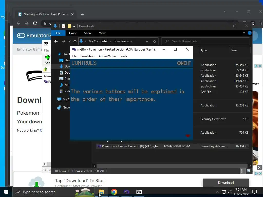The height and width of the screenshot is (197, 263).
Task: Switch to the Share ribbon tab
Action: pos(88,33)
